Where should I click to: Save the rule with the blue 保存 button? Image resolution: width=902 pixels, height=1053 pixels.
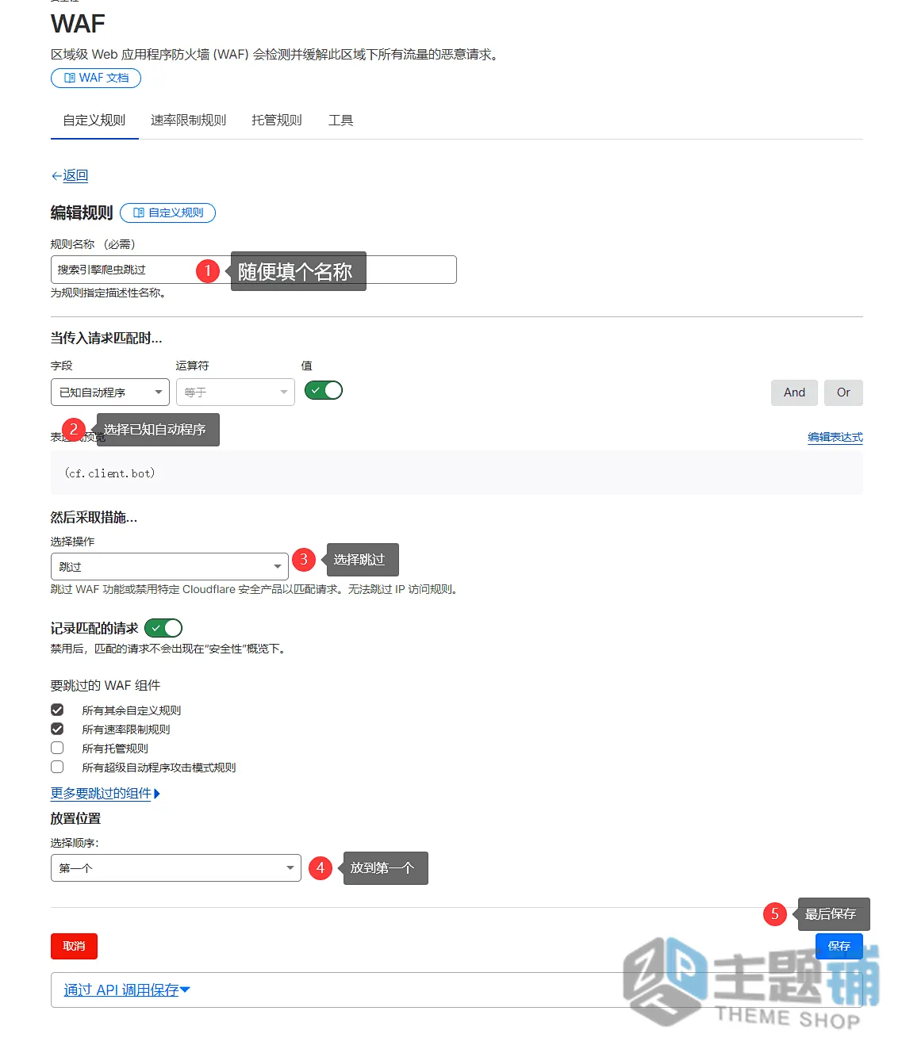[x=839, y=946]
